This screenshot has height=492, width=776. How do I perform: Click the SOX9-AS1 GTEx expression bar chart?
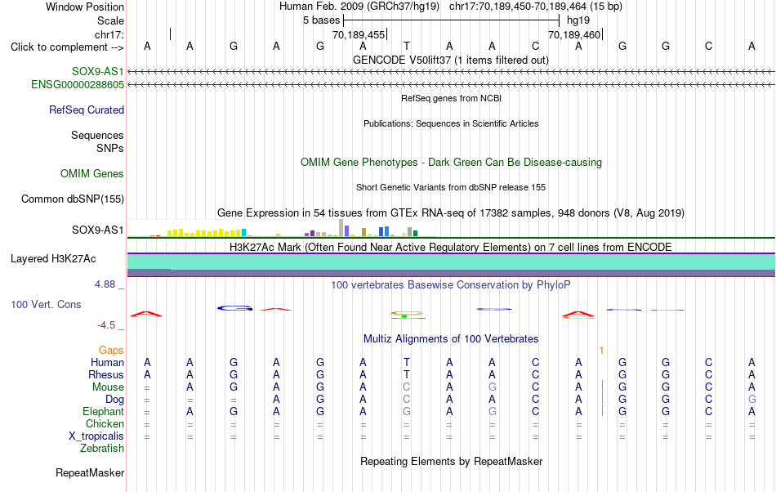[282, 228]
